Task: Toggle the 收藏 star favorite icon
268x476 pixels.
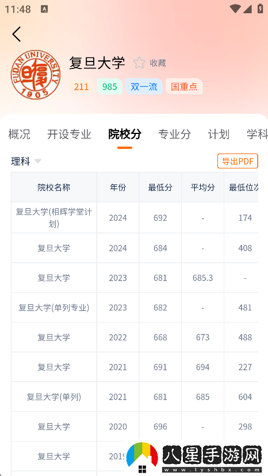Action: (140, 63)
